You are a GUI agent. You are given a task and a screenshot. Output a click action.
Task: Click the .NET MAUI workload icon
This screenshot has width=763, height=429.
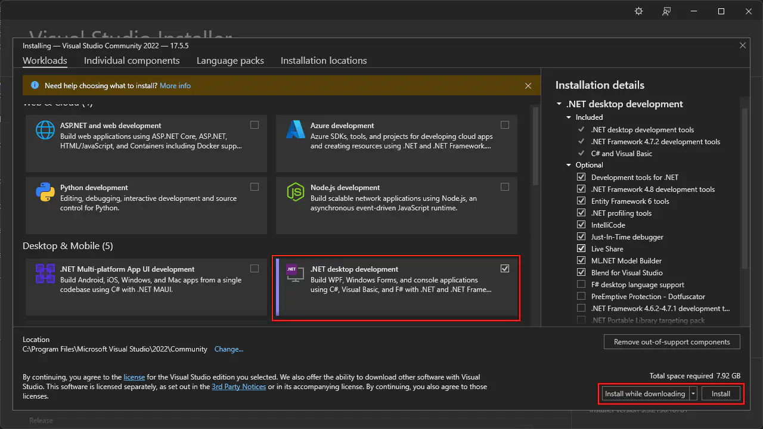pos(45,273)
